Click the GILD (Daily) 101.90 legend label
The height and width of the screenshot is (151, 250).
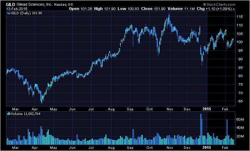point(26,13)
